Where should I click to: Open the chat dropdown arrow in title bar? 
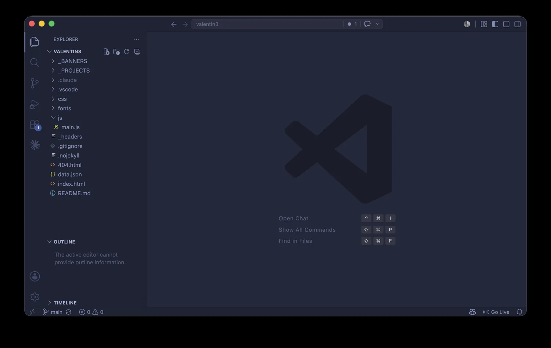(378, 24)
